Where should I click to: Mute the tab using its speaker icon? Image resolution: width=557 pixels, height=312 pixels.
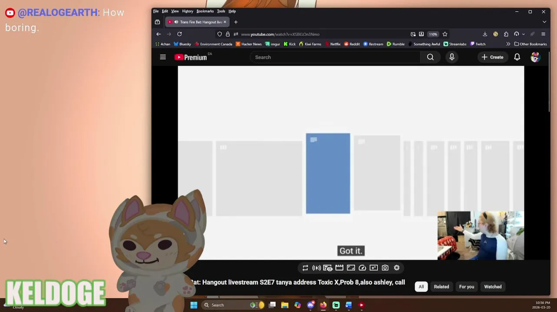click(x=176, y=22)
